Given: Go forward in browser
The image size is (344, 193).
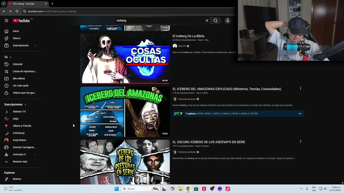Looking at the screenshot, I should point(10,11).
